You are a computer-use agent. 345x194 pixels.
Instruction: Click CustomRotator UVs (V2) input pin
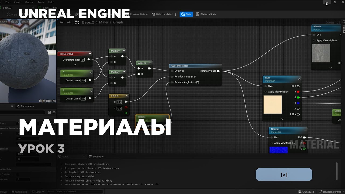(x=172, y=71)
